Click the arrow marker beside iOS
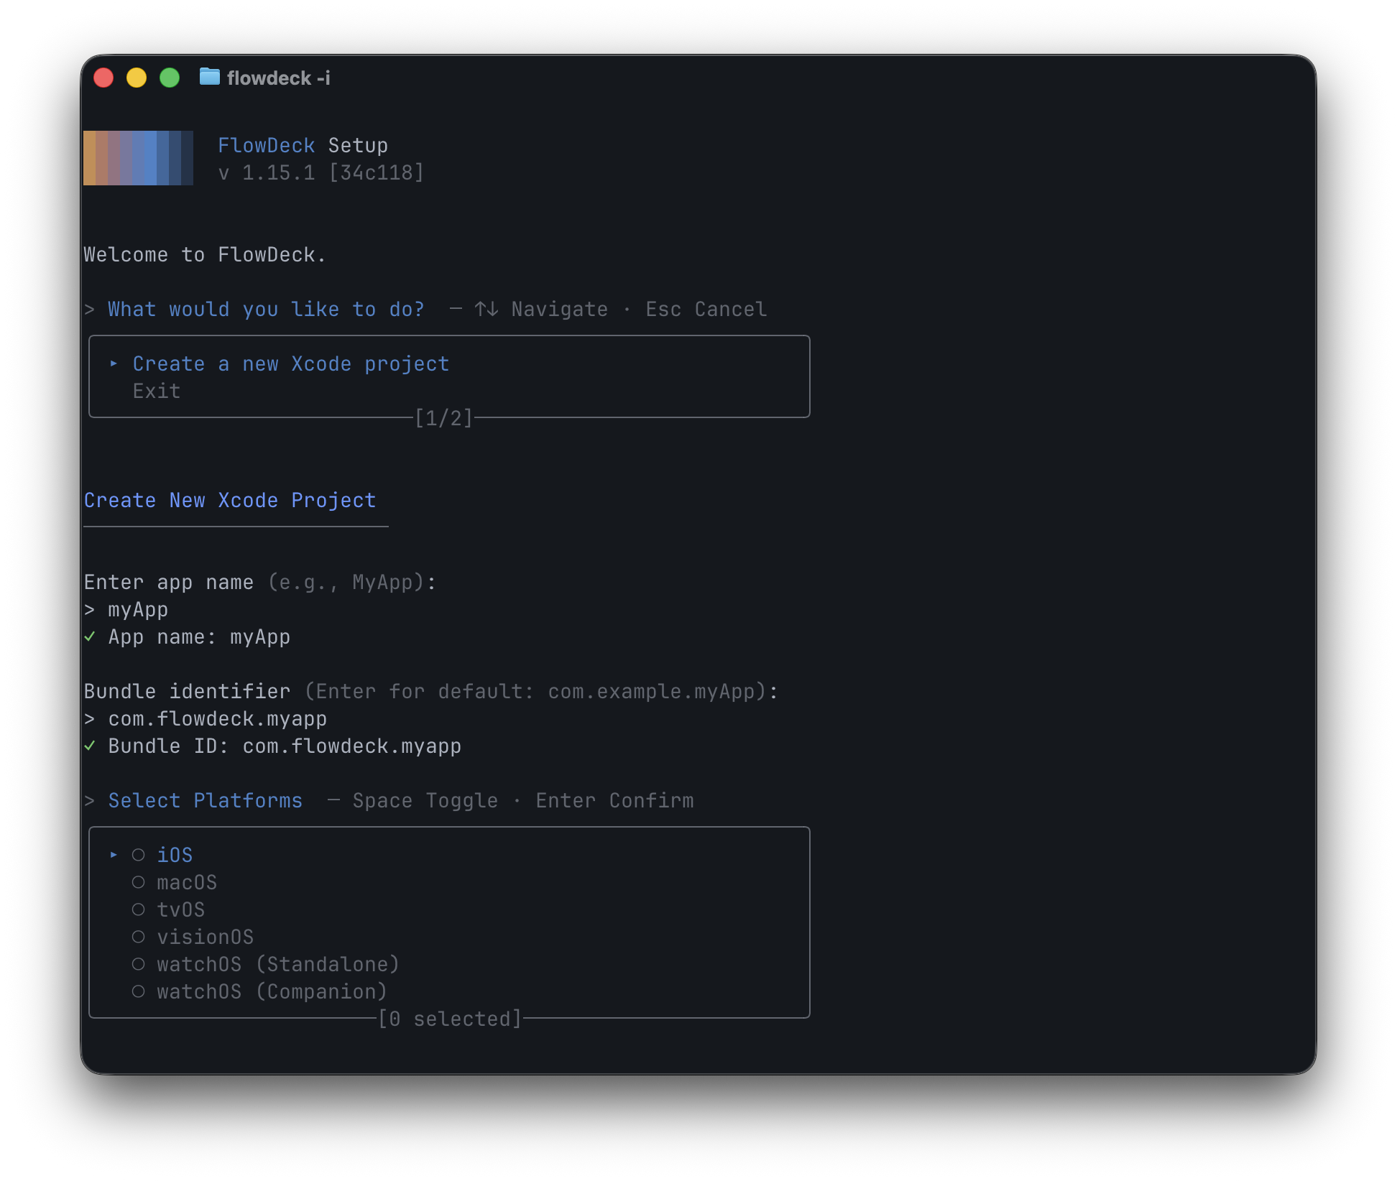Image resolution: width=1397 pixels, height=1181 pixels. 114,855
